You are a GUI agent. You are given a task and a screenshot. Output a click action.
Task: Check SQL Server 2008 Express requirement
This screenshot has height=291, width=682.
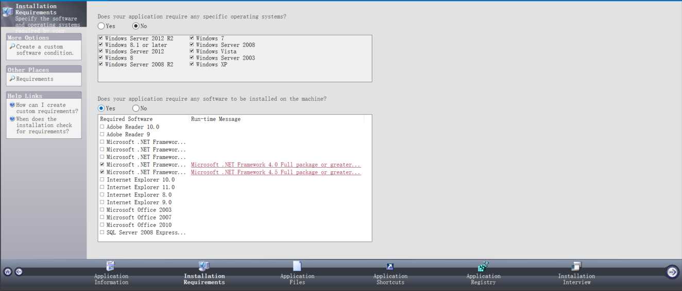pyautogui.click(x=102, y=232)
